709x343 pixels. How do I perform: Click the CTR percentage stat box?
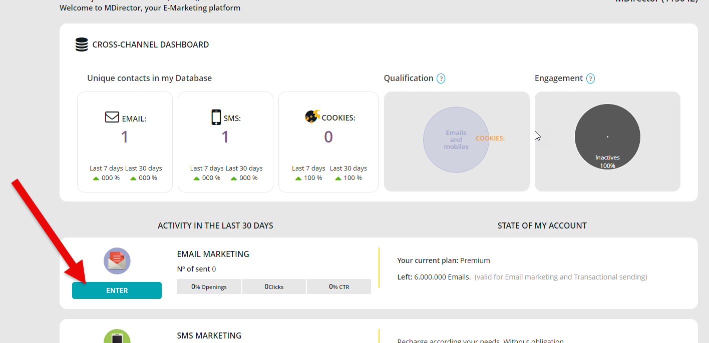point(339,286)
